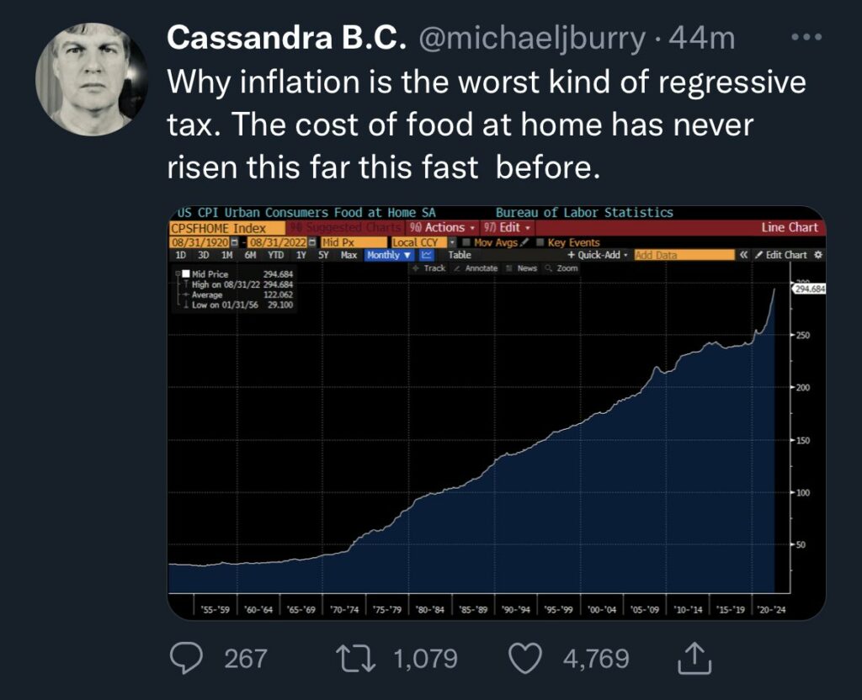Click the Add Data input field
The image size is (862, 700).
point(682,255)
